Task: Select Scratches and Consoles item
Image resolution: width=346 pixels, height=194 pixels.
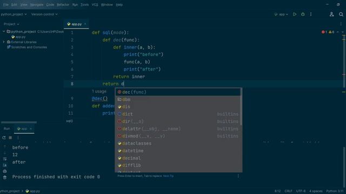Action: [26, 47]
